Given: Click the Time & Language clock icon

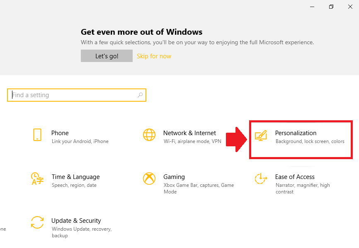Looking at the screenshot, I should tap(37, 179).
